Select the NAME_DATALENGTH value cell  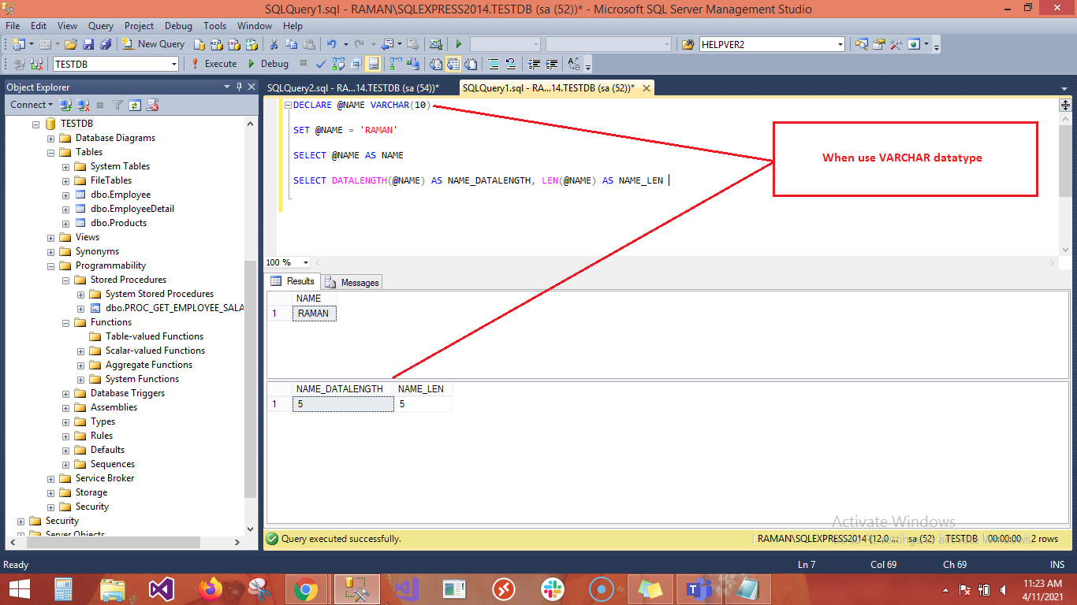(343, 403)
